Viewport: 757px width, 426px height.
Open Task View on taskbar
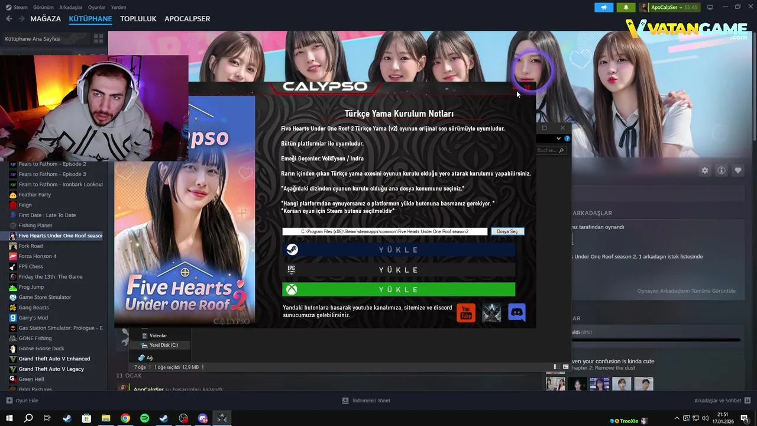pos(47,418)
